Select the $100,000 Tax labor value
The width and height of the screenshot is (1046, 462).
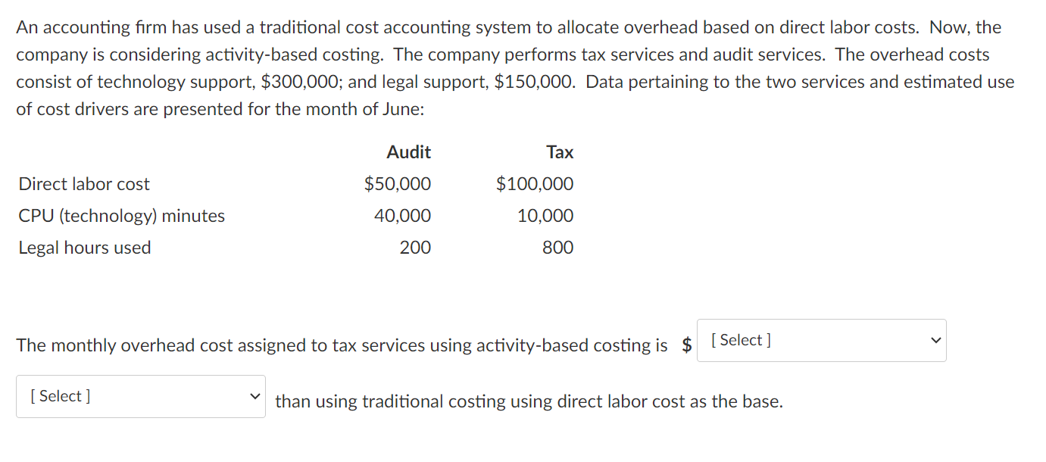535,183
